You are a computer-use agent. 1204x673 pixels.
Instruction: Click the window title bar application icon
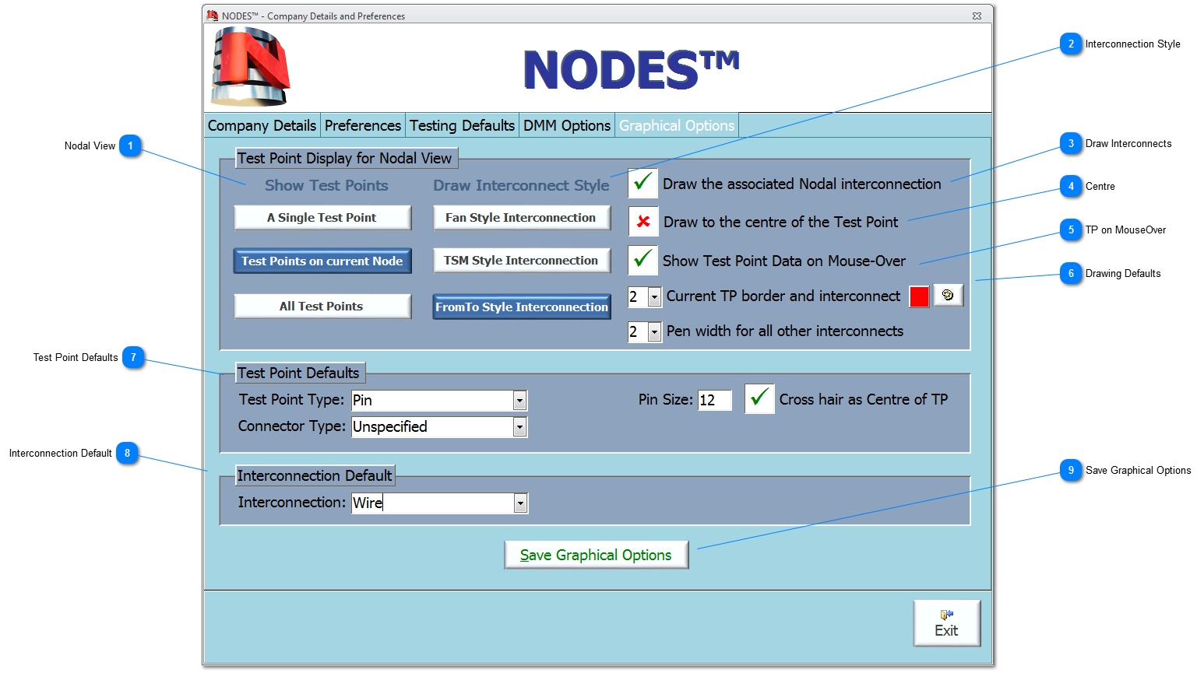[x=213, y=16]
